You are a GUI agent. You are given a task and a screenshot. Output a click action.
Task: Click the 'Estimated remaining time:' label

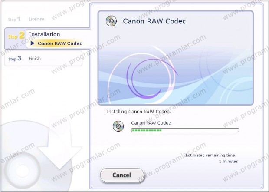click(x=211, y=155)
